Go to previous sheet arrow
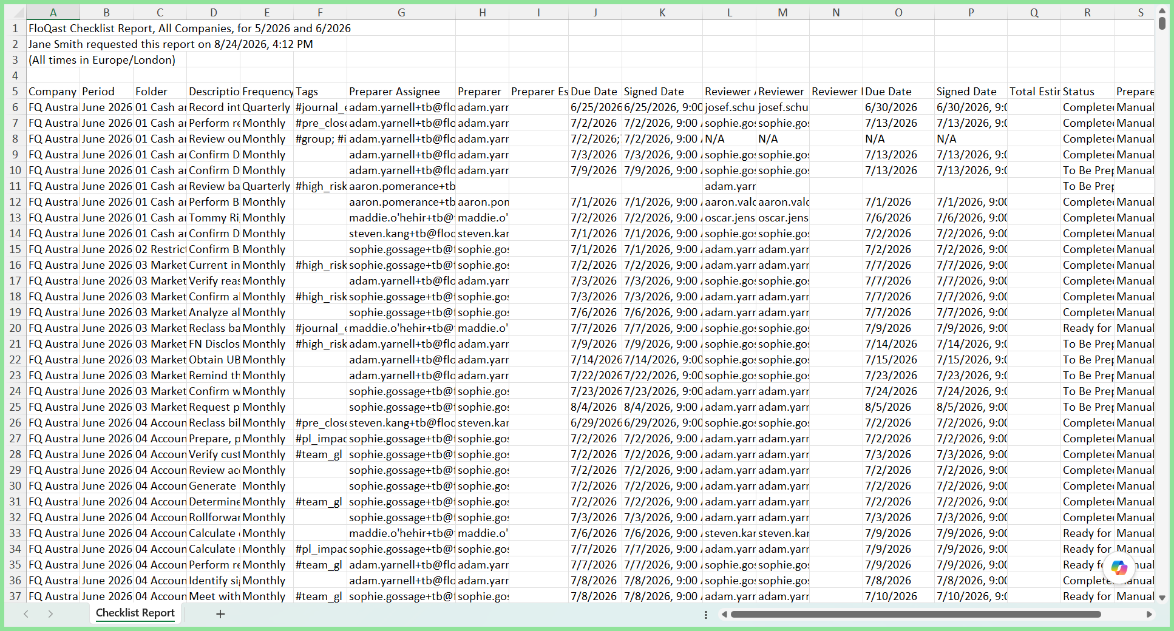Viewport: 1174px width, 631px height. click(26, 614)
